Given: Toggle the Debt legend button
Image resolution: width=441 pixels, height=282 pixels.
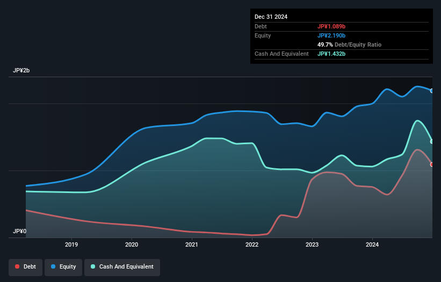Looking at the screenshot, I should (25, 267).
